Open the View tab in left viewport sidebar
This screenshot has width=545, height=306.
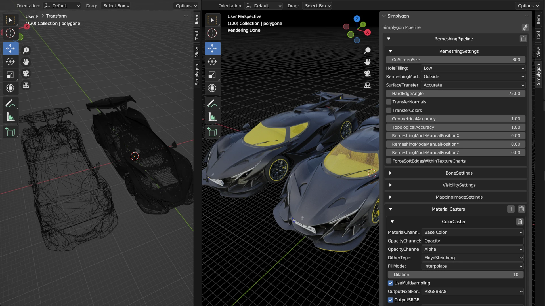point(197,52)
